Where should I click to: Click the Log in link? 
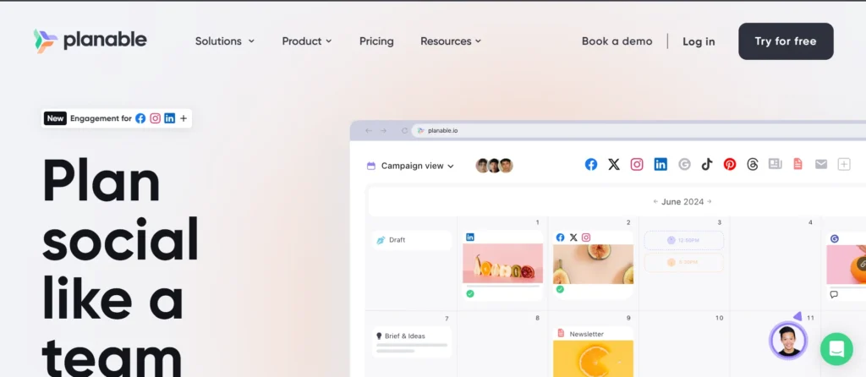[699, 41]
